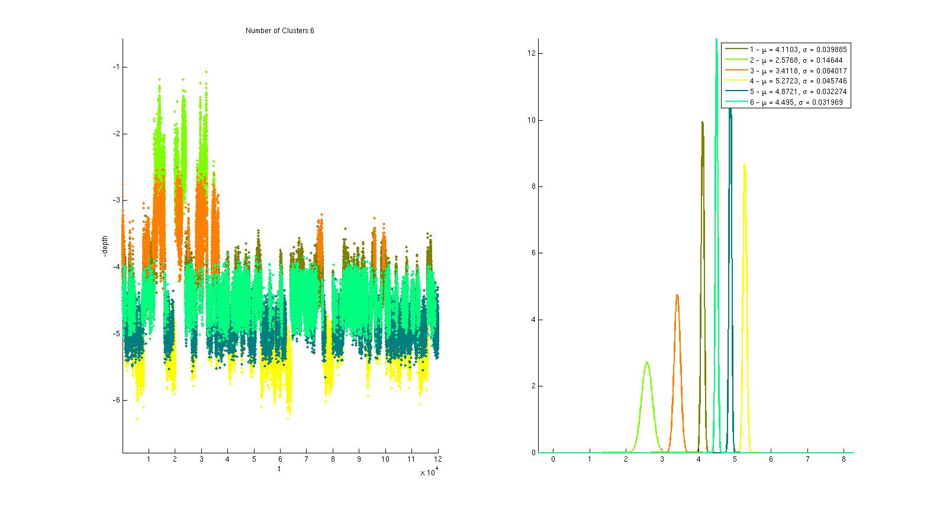Click the peak of the yellow Gaussian curve
The image size is (943, 509).
coord(744,165)
